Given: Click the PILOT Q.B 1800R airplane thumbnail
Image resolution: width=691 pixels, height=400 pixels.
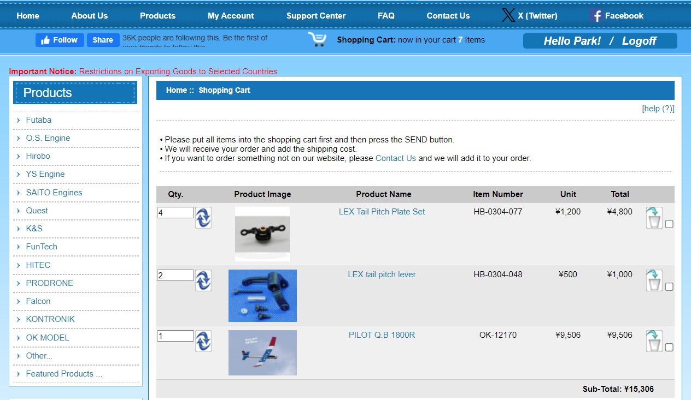Looking at the screenshot, I should [262, 353].
